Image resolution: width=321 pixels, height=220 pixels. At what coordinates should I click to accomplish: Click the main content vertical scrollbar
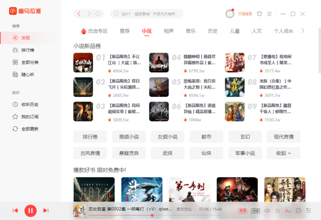[319, 50]
